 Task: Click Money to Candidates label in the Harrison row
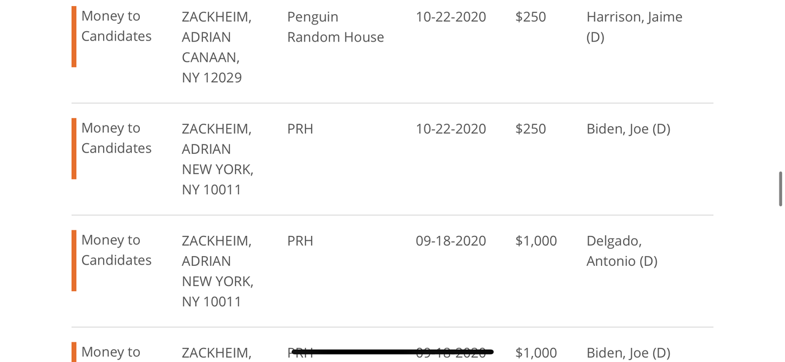117,26
